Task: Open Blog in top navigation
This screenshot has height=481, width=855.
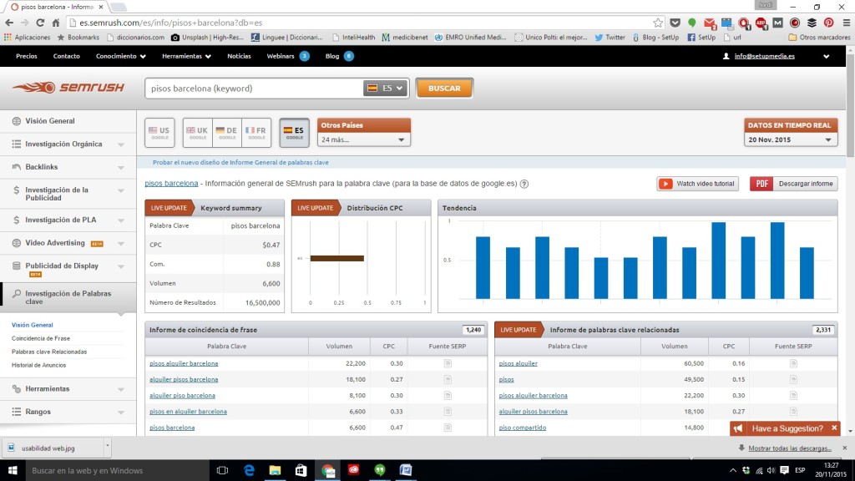Action: (332, 56)
